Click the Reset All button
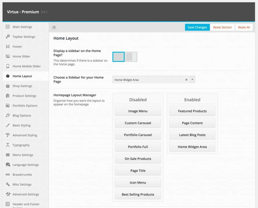 [244, 27]
